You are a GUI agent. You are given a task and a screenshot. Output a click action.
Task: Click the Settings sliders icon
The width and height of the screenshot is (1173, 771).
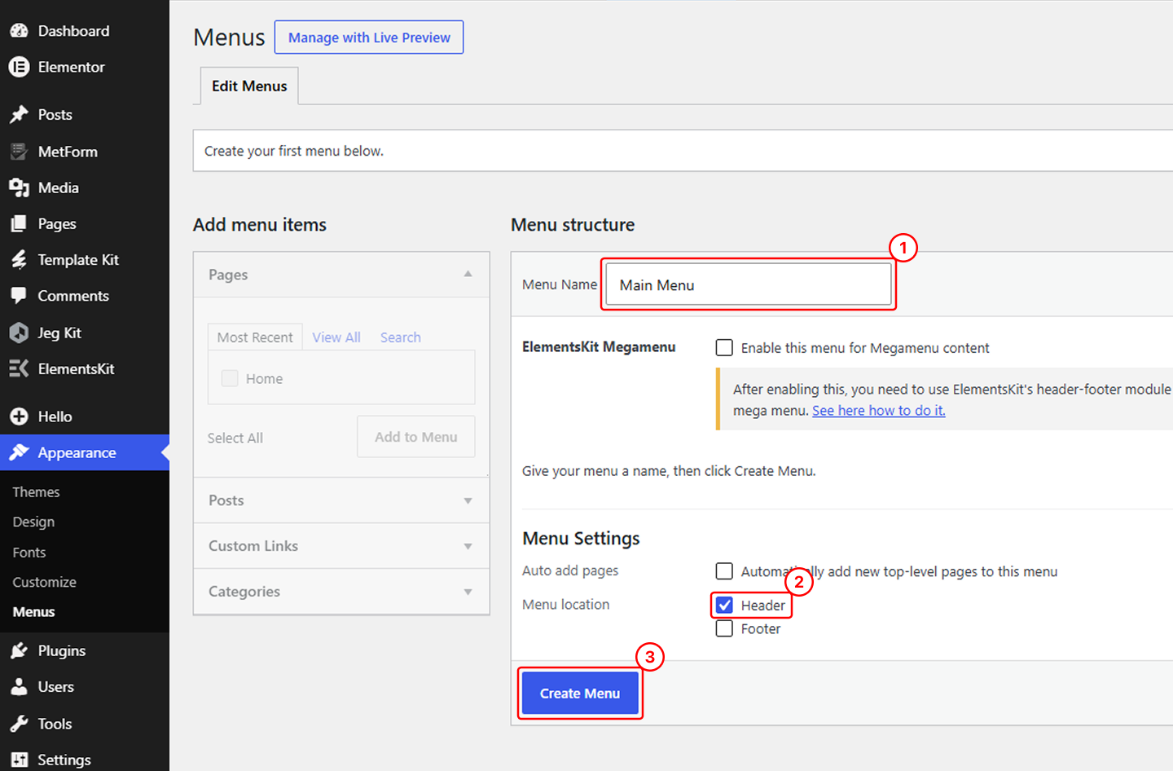tap(19, 760)
